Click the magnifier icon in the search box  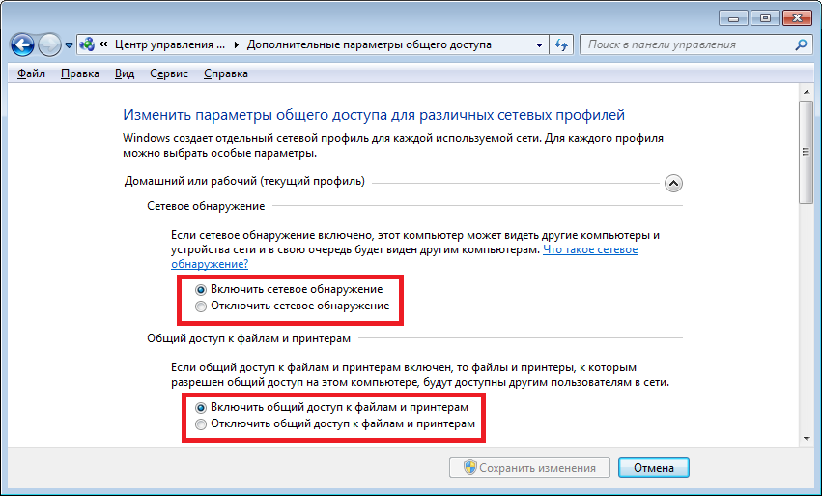(800, 44)
